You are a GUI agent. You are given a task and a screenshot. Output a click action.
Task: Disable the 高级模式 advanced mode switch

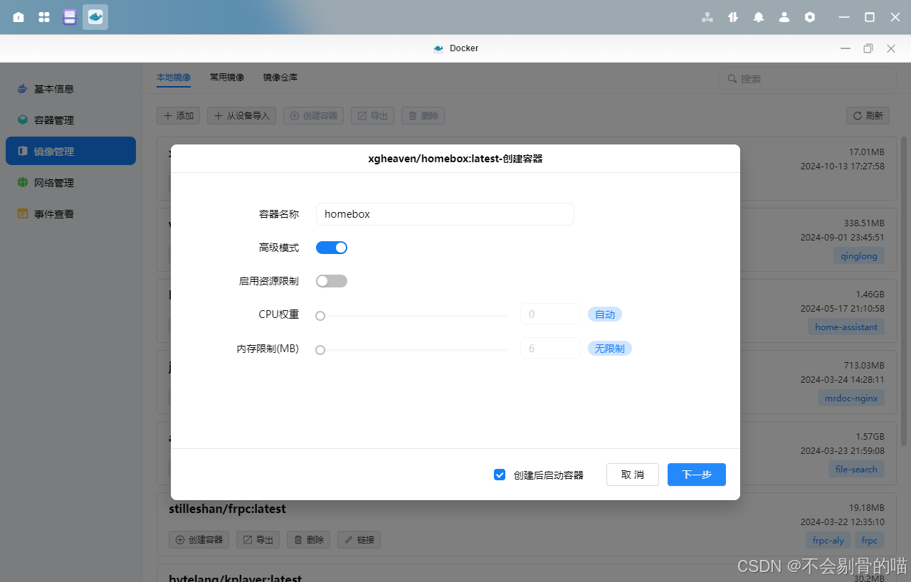click(x=331, y=247)
